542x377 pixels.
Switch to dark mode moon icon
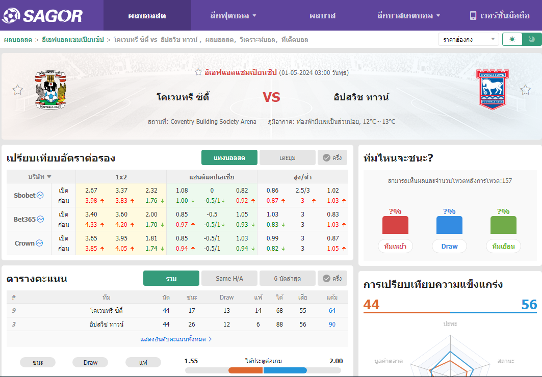pyautogui.click(x=532, y=39)
